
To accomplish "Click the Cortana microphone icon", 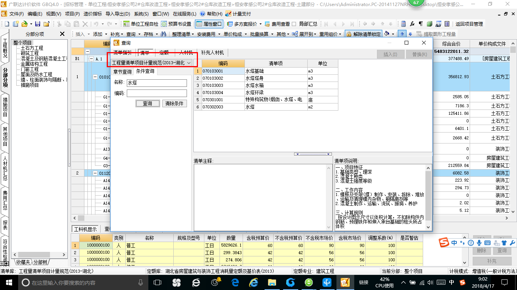I will pyautogui.click(x=141, y=282).
